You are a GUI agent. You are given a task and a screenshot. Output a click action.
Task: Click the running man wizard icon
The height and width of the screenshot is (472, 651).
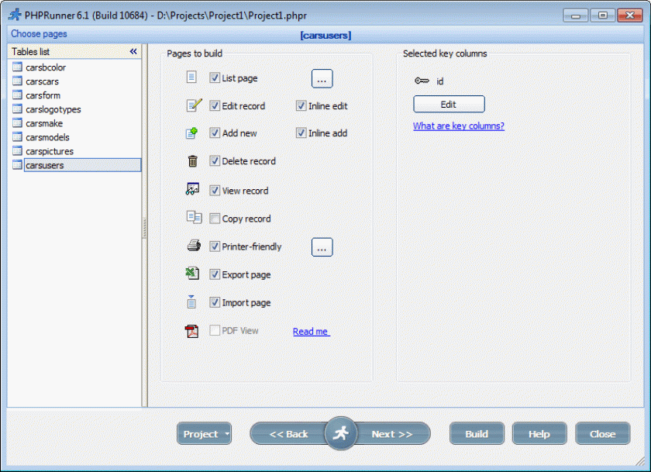tap(341, 433)
